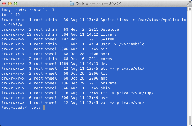
Task: Click the 'lib' directory name
Action: point(104,73)
